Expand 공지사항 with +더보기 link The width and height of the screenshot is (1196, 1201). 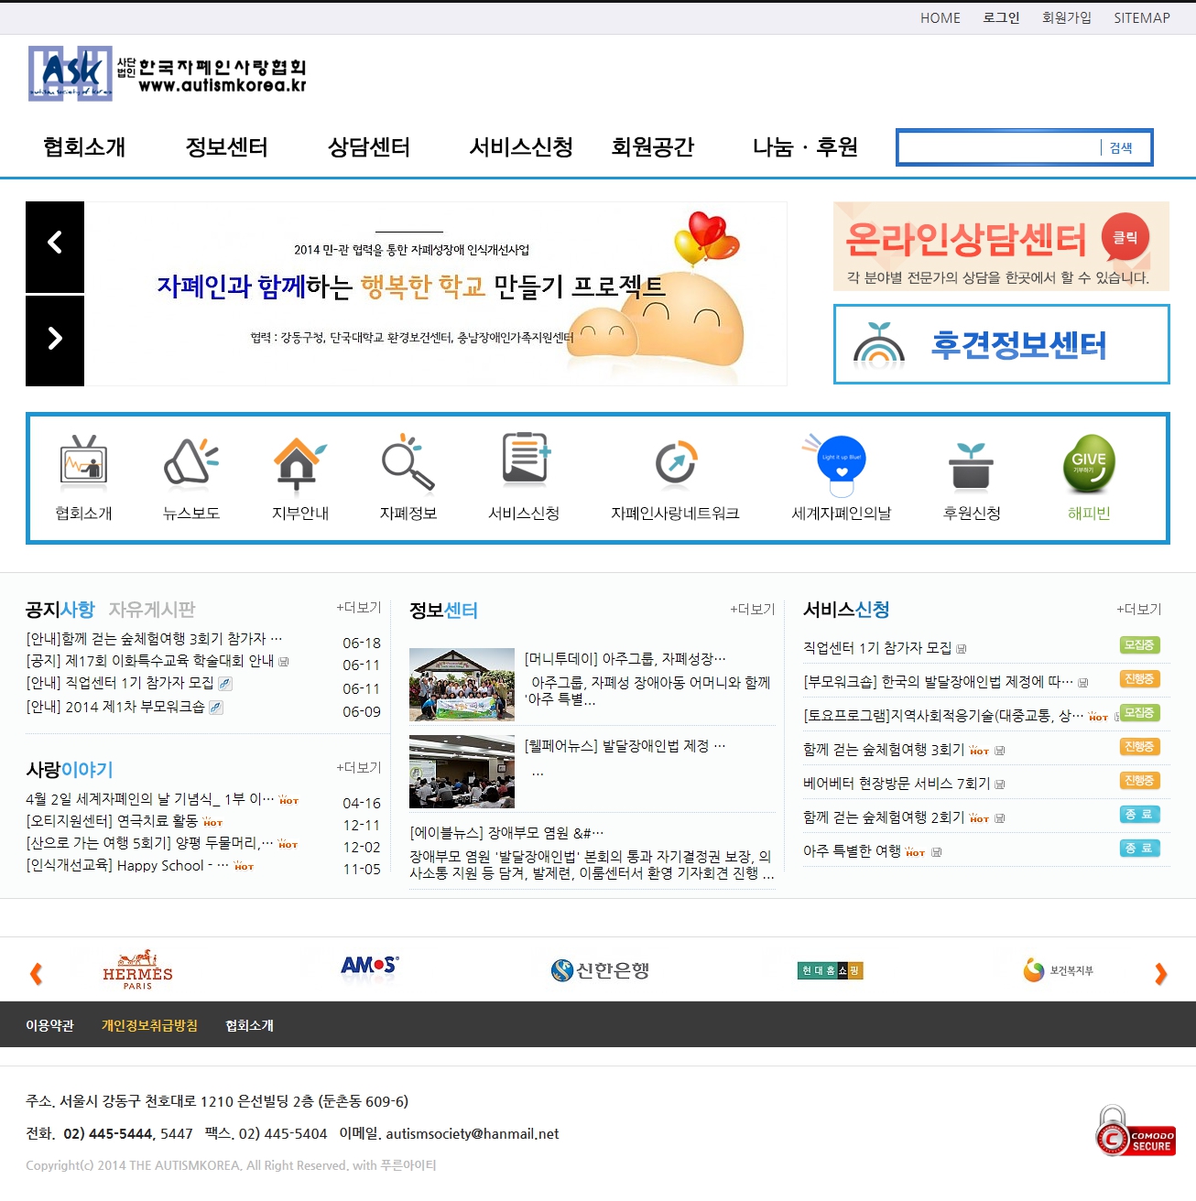[359, 608]
